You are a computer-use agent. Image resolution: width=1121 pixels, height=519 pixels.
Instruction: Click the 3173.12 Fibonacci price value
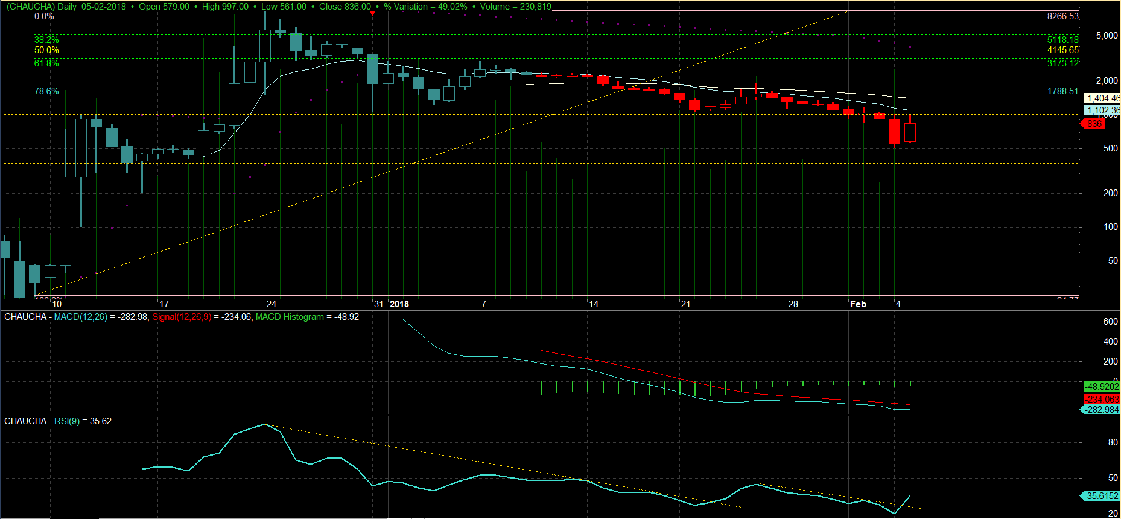pyautogui.click(x=1062, y=63)
